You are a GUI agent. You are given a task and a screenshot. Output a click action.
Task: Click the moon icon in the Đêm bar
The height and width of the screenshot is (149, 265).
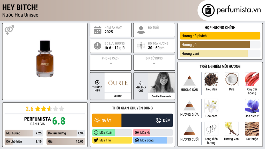[158, 120]
